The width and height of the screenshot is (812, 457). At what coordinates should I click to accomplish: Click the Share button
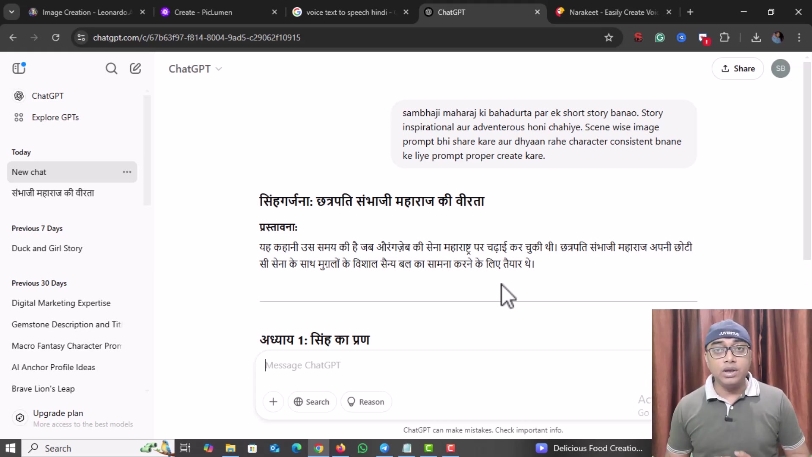[738, 69]
